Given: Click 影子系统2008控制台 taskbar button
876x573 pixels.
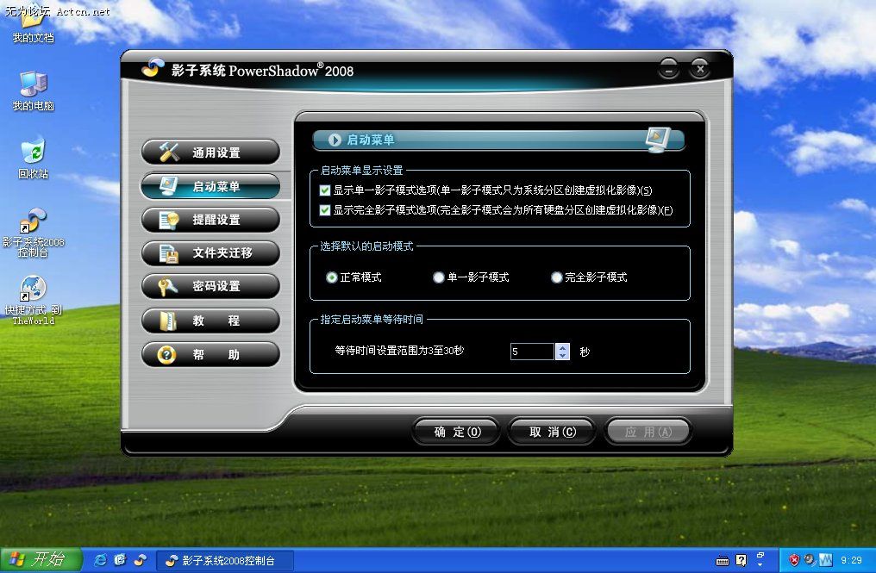Looking at the screenshot, I should [x=224, y=560].
